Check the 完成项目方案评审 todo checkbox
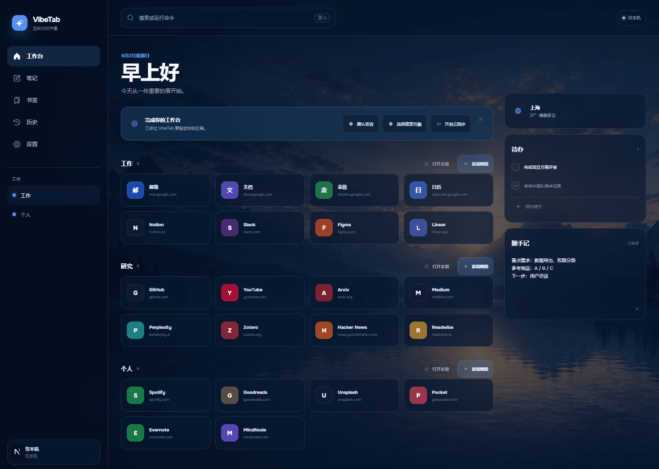Viewport: 659px width, 469px height. click(515, 167)
